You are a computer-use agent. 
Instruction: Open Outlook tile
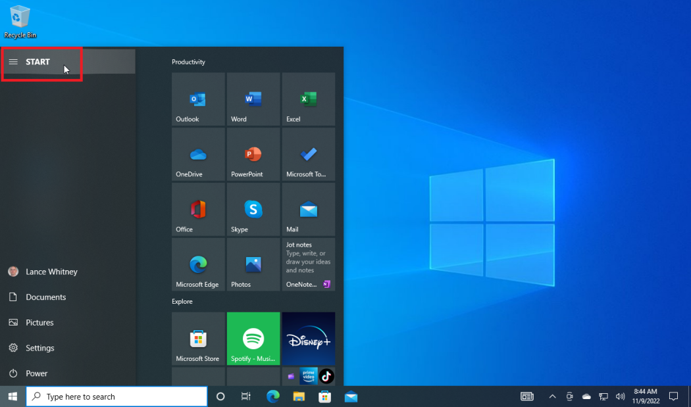[x=198, y=99]
